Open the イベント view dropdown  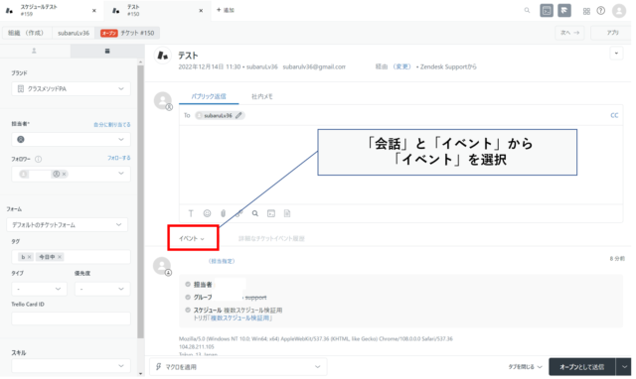192,238
